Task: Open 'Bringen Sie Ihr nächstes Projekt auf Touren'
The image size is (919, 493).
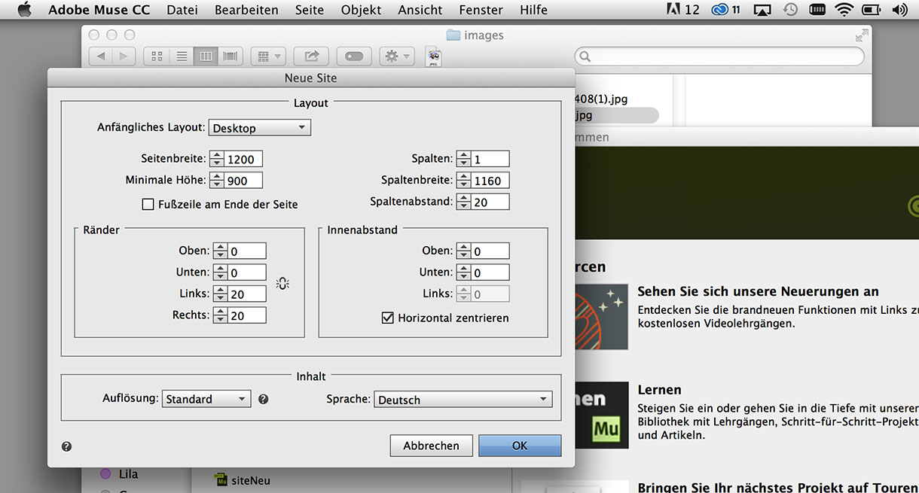Action: [778, 488]
